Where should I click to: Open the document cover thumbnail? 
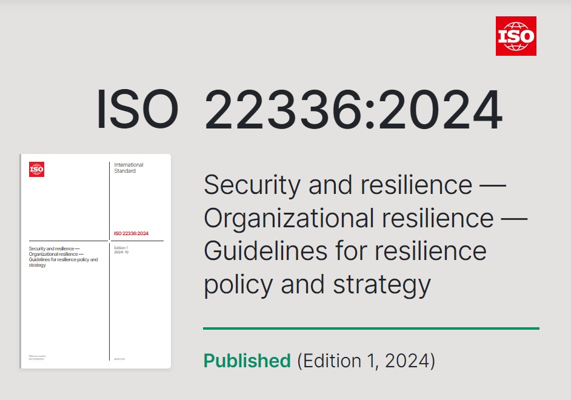pos(95,261)
